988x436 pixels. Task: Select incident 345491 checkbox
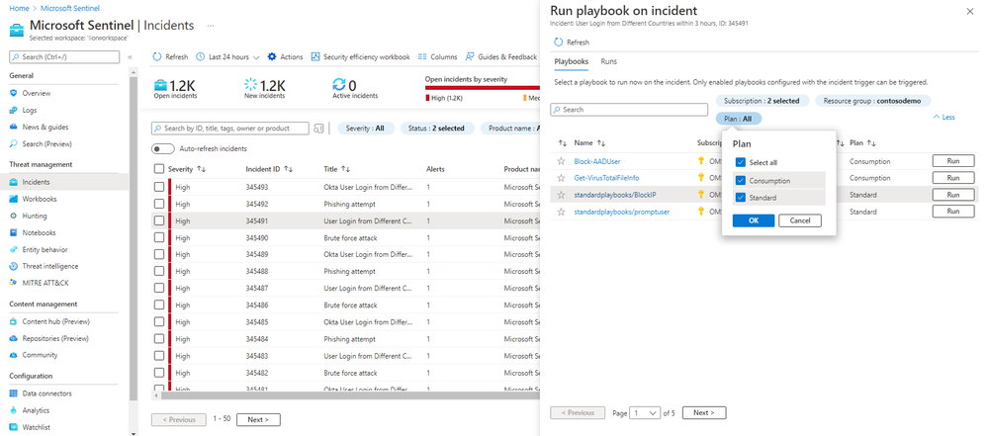(159, 221)
